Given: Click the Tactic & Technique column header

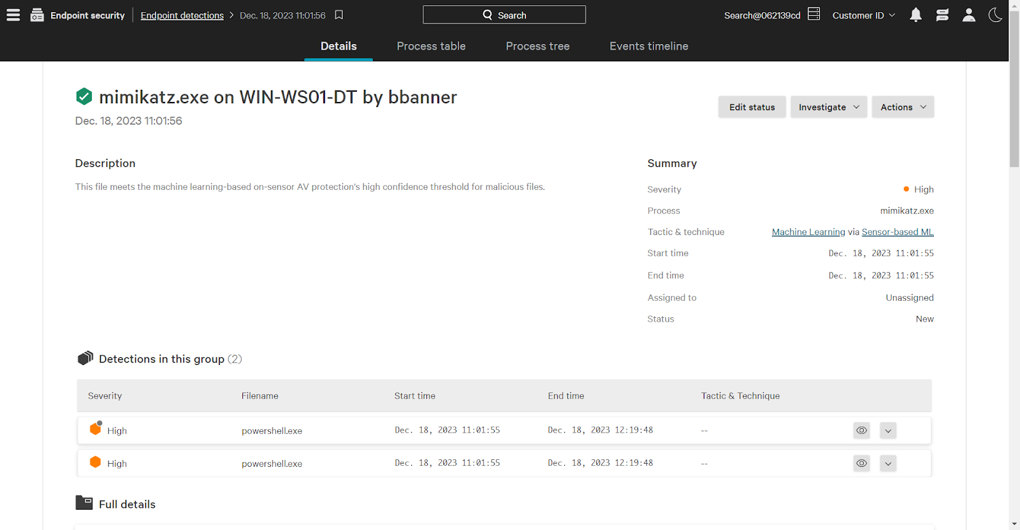Looking at the screenshot, I should pyautogui.click(x=740, y=396).
